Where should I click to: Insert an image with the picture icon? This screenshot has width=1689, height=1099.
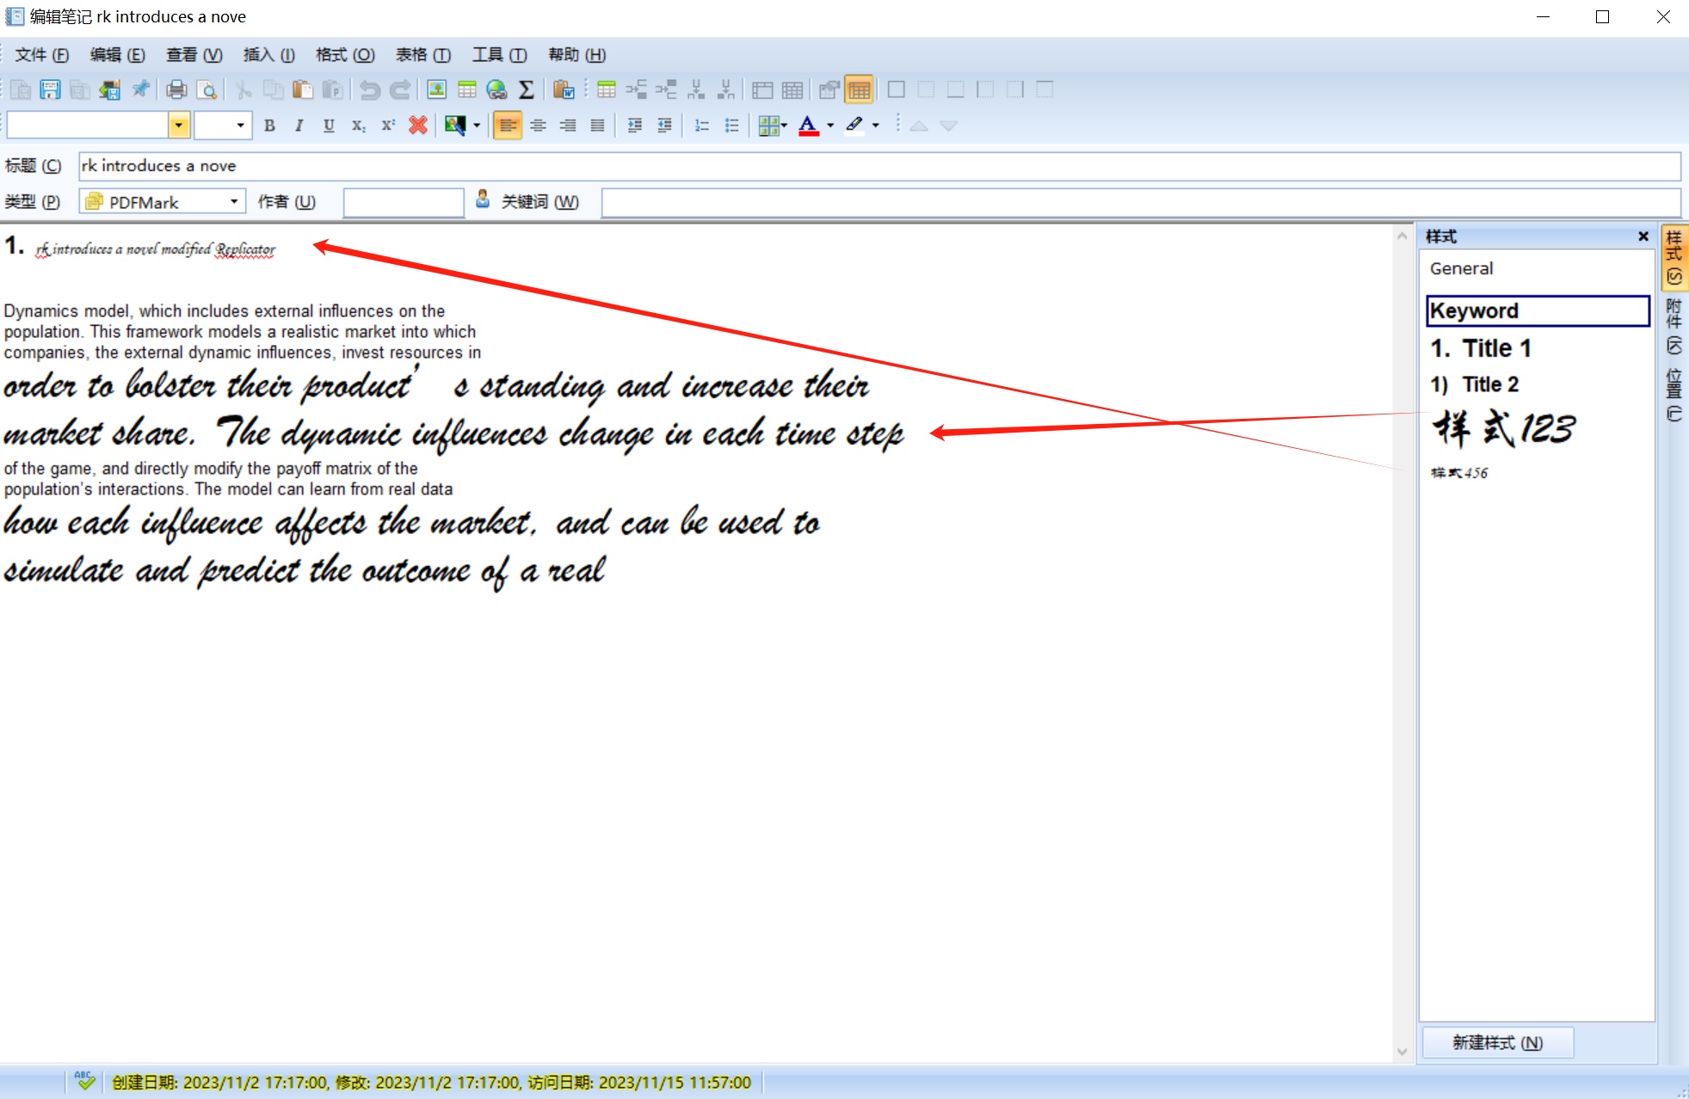pos(436,89)
